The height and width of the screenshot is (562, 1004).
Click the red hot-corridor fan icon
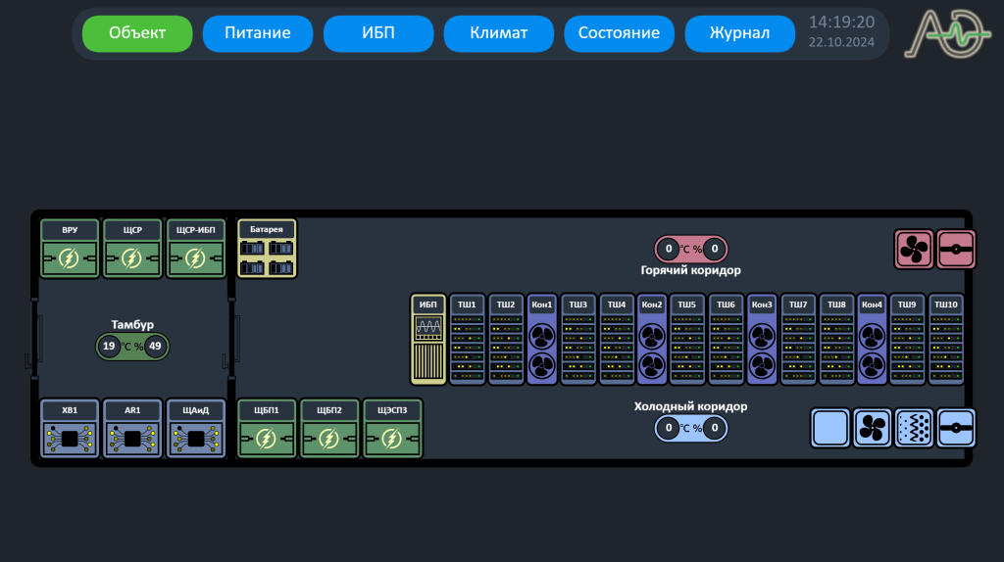(914, 249)
